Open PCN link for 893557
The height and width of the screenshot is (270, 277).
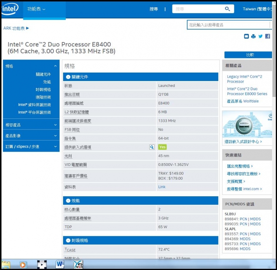point(244,234)
